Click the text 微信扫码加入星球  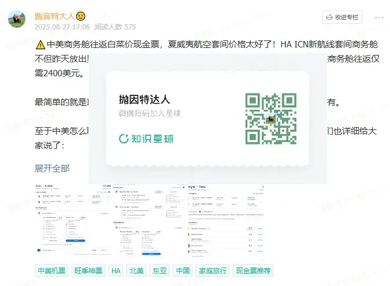point(150,113)
